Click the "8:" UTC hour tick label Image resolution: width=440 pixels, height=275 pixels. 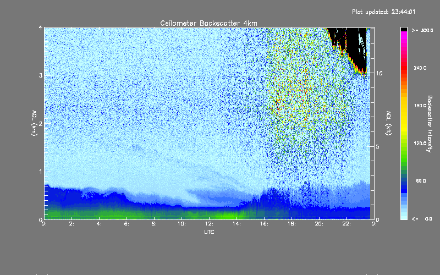154,224
